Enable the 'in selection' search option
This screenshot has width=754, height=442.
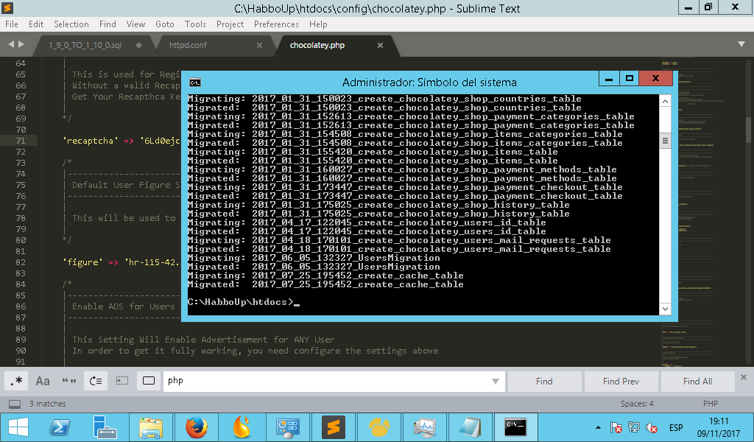click(122, 381)
